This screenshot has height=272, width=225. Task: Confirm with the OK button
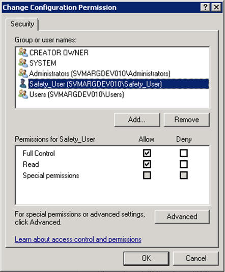[146, 258]
